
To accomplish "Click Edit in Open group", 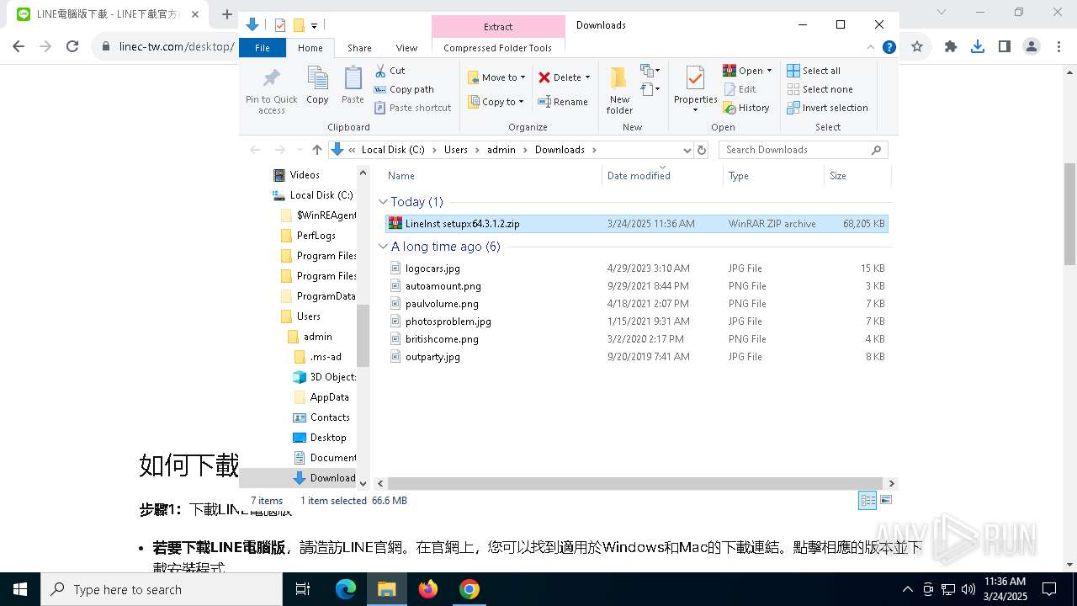I will pos(740,89).
